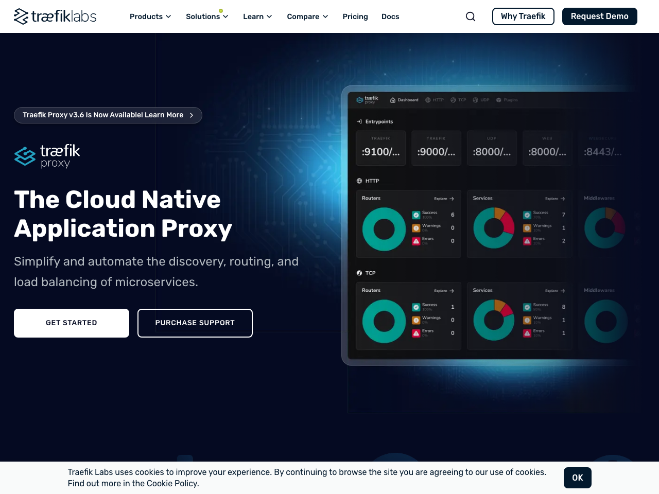Select the Dashboard home icon in the proxy dashboard
The image size is (659, 494).
[392, 99]
